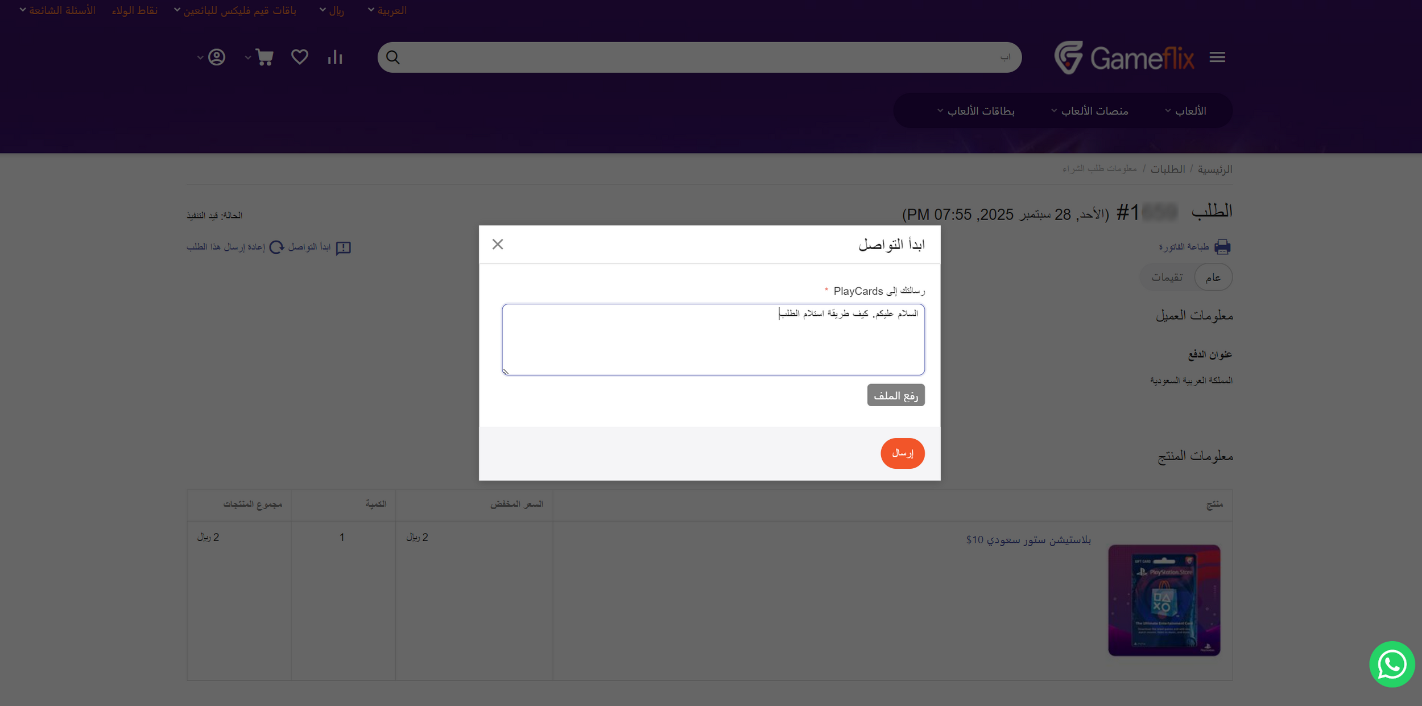The image size is (1422, 706).
Task: Expand the العربية language dropdown
Action: coord(388,10)
